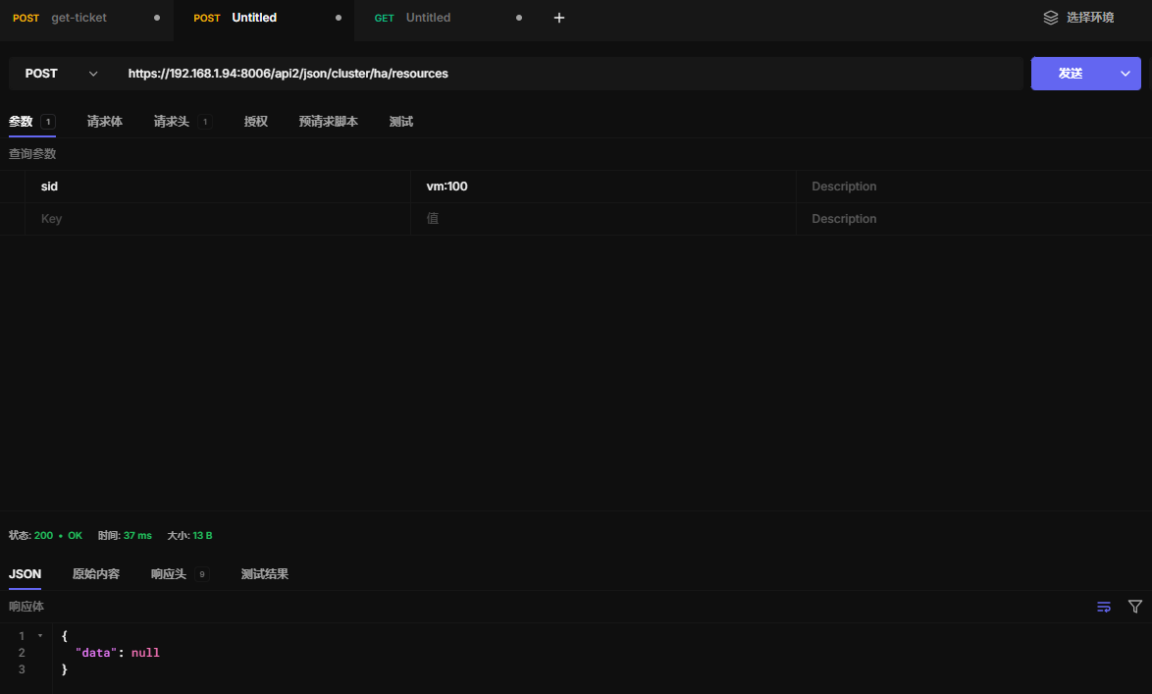The height and width of the screenshot is (694, 1152).
Task: Click the vm:100 value cell of sid
Action: click(602, 187)
